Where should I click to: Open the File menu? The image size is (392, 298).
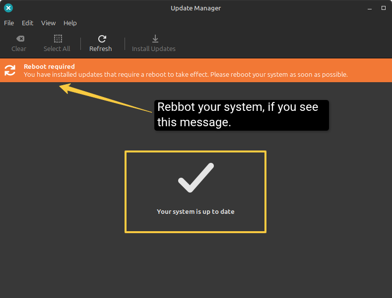9,23
